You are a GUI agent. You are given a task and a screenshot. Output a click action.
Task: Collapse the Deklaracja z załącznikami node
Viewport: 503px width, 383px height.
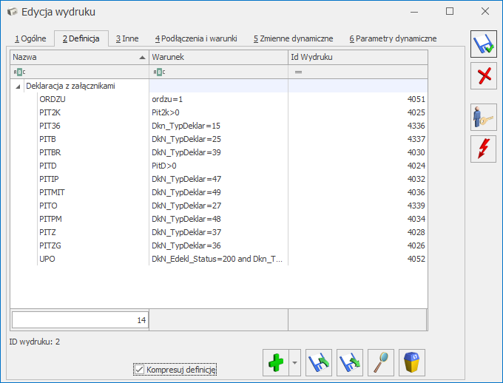(17, 86)
